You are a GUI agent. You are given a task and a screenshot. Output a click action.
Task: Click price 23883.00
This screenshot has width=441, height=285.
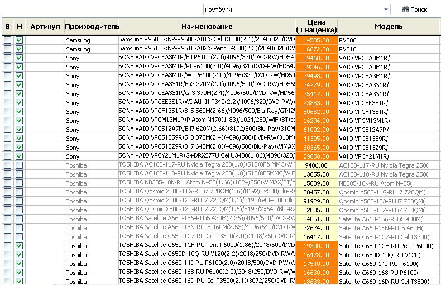click(x=317, y=103)
